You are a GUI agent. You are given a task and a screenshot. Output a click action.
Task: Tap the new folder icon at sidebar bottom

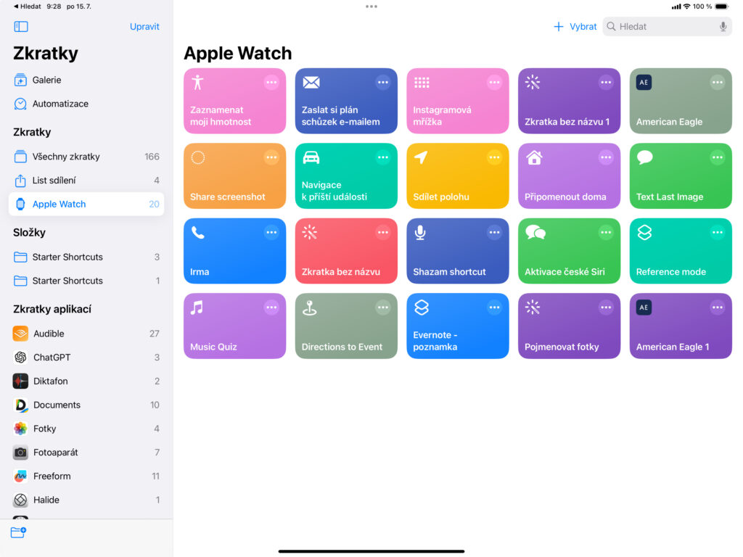pos(18,532)
